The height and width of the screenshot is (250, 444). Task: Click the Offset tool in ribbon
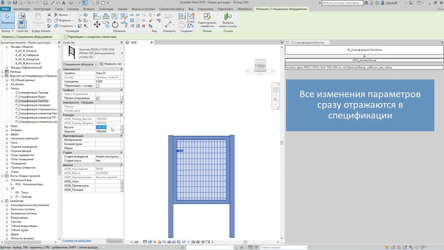(x=106, y=16)
